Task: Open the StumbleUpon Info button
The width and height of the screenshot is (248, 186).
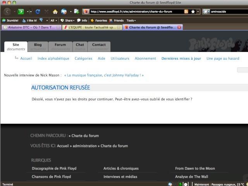Action: tap(82, 21)
